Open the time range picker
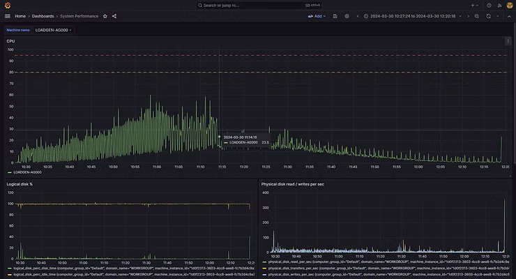 pyautogui.click(x=413, y=16)
